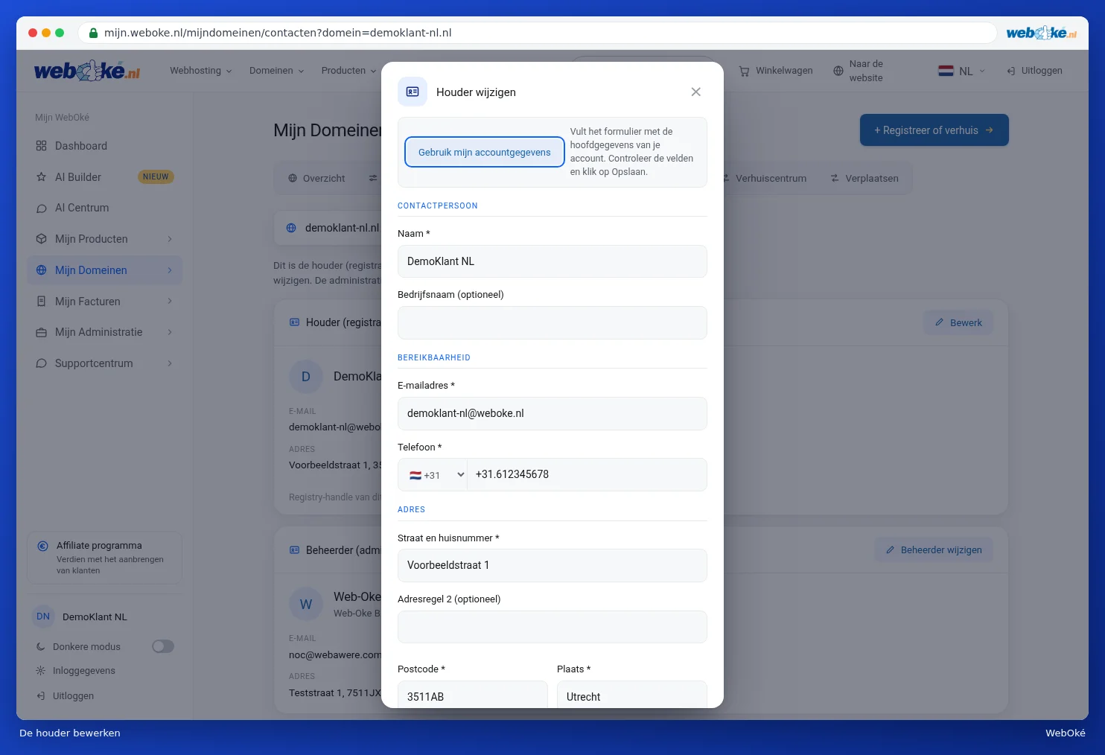This screenshot has width=1105, height=755.
Task: Expand Mijn Administratie chevron
Action: (x=170, y=332)
